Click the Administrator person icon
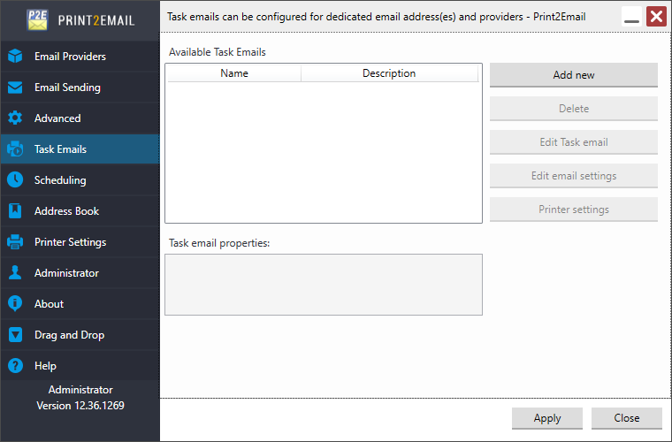 15,273
